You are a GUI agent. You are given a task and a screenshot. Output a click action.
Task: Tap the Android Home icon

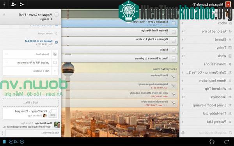click(212, 142)
